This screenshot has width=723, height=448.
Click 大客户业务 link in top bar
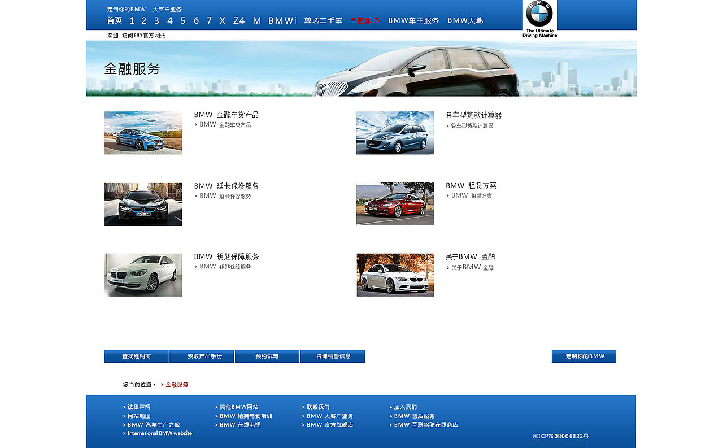(x=167, y=10)
